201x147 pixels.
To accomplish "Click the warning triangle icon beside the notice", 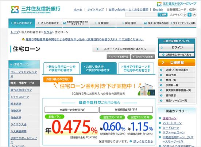I will (x=23, y=39).
